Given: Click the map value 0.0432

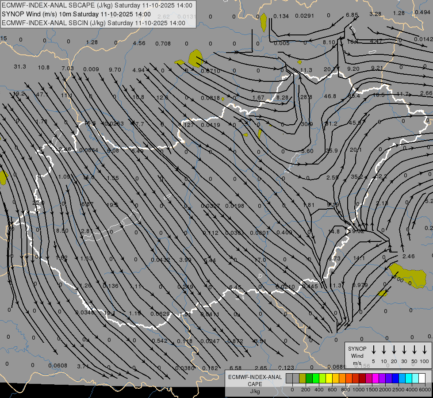Looking at the screenshot, I should (161, 260).
